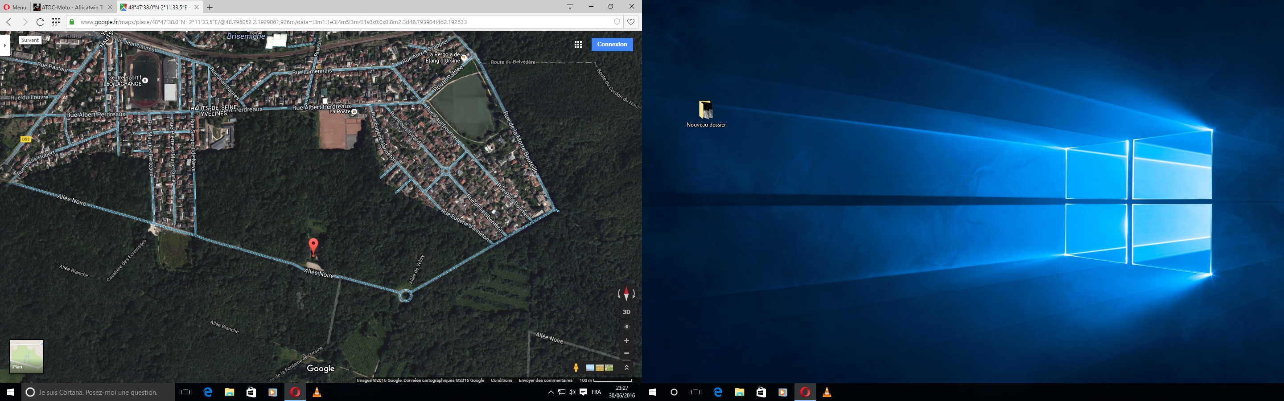Toggle the 3D view on the map
Screen dimensions: 1284x401
pyautogui.click(x=626, y=312)
